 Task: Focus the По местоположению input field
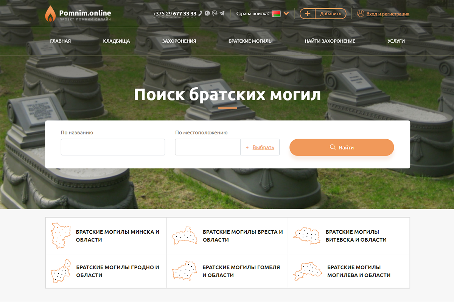coord(208,147)
